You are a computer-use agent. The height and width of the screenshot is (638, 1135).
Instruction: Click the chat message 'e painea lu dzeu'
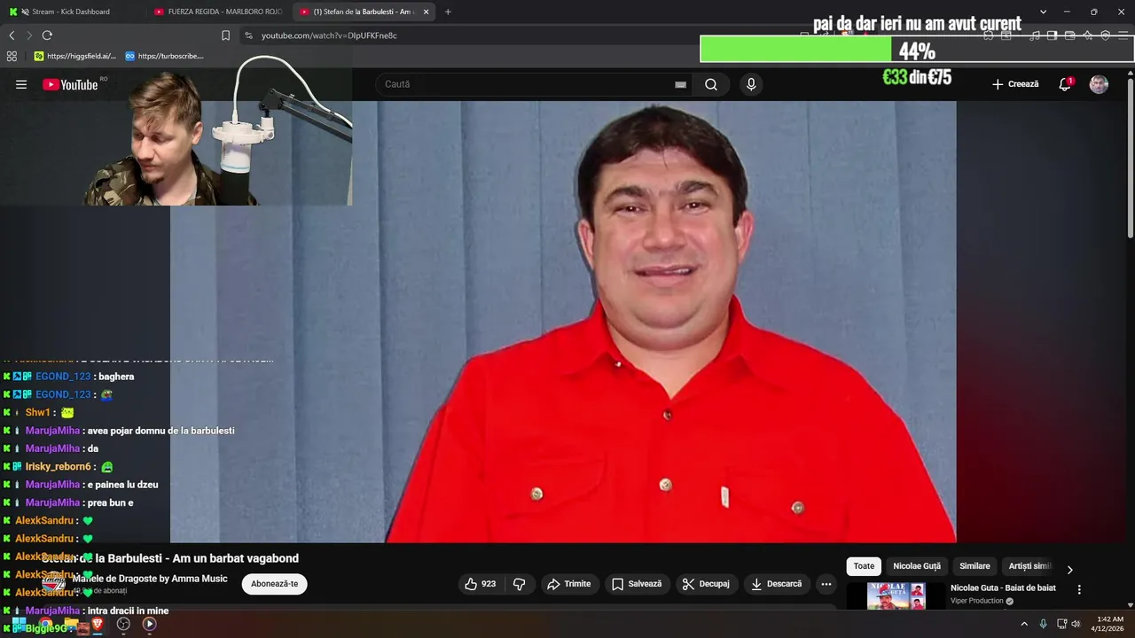(x=122, y=485)
